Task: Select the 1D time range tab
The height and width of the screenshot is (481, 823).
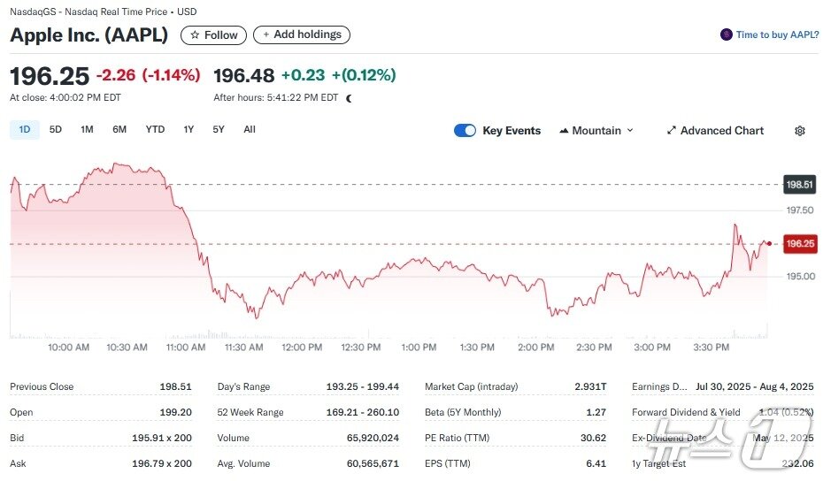Action: (25, 130)
